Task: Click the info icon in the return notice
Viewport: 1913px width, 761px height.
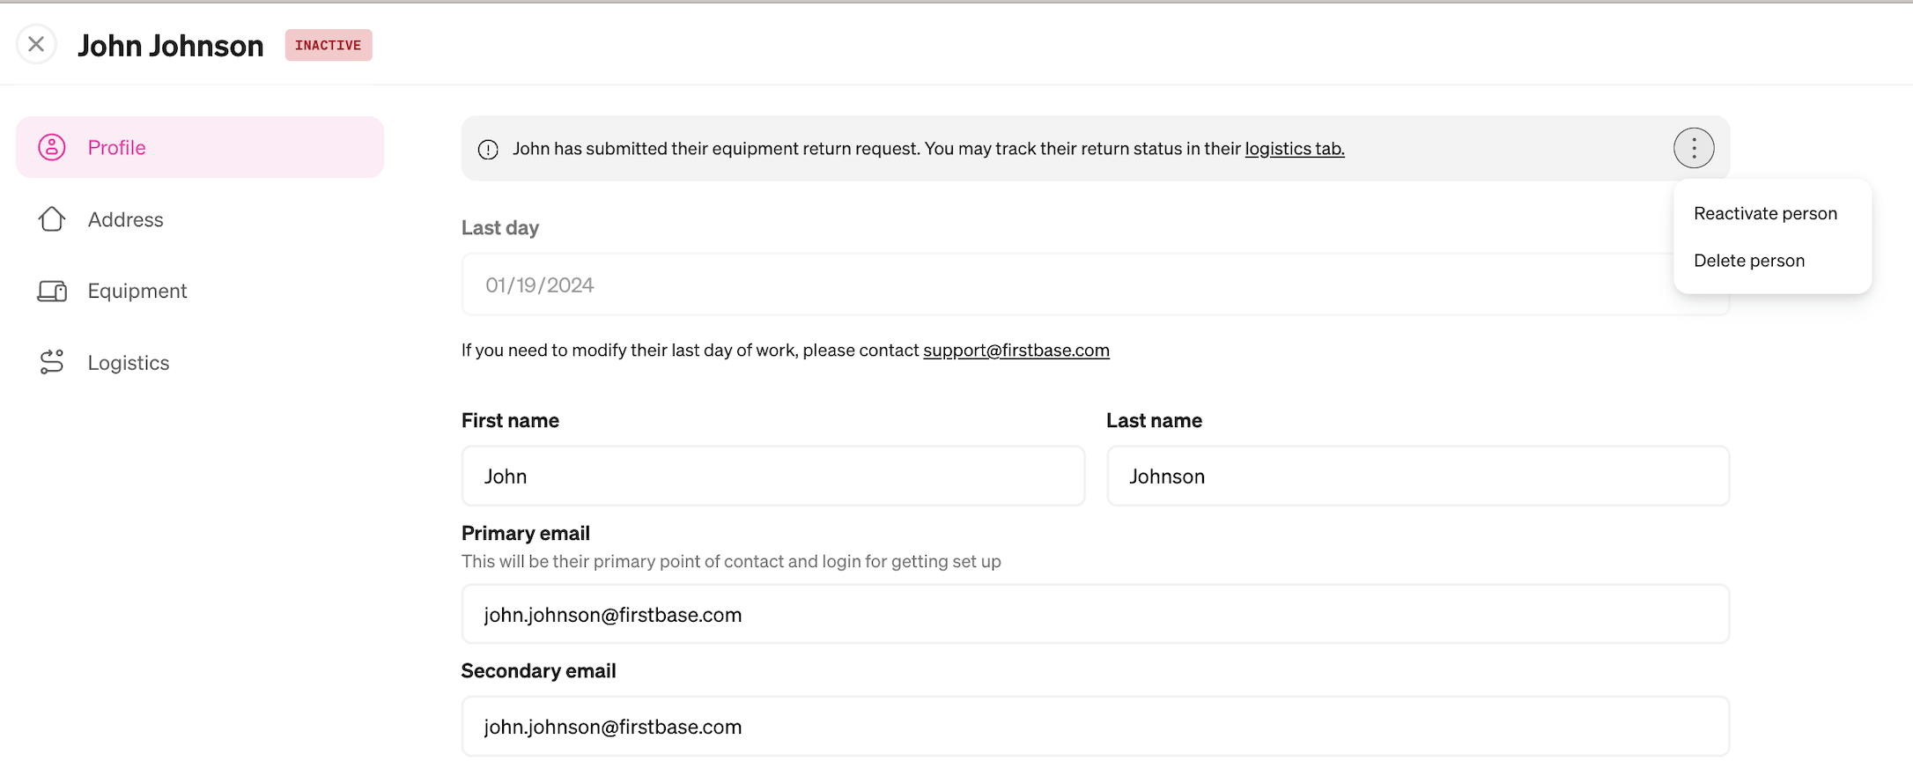Action: tap(488, 150)
